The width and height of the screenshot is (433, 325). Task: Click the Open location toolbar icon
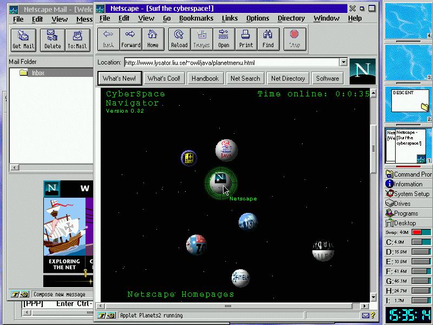(224, 38)
